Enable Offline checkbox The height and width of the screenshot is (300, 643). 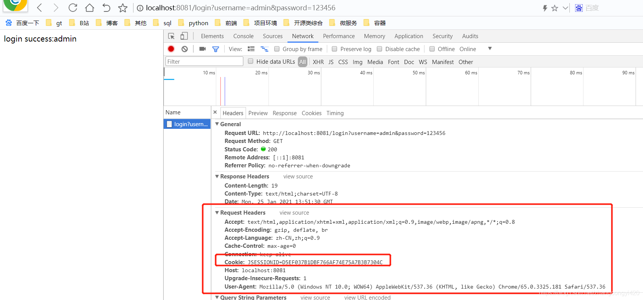pyautogui.click(x=432, y=49)
